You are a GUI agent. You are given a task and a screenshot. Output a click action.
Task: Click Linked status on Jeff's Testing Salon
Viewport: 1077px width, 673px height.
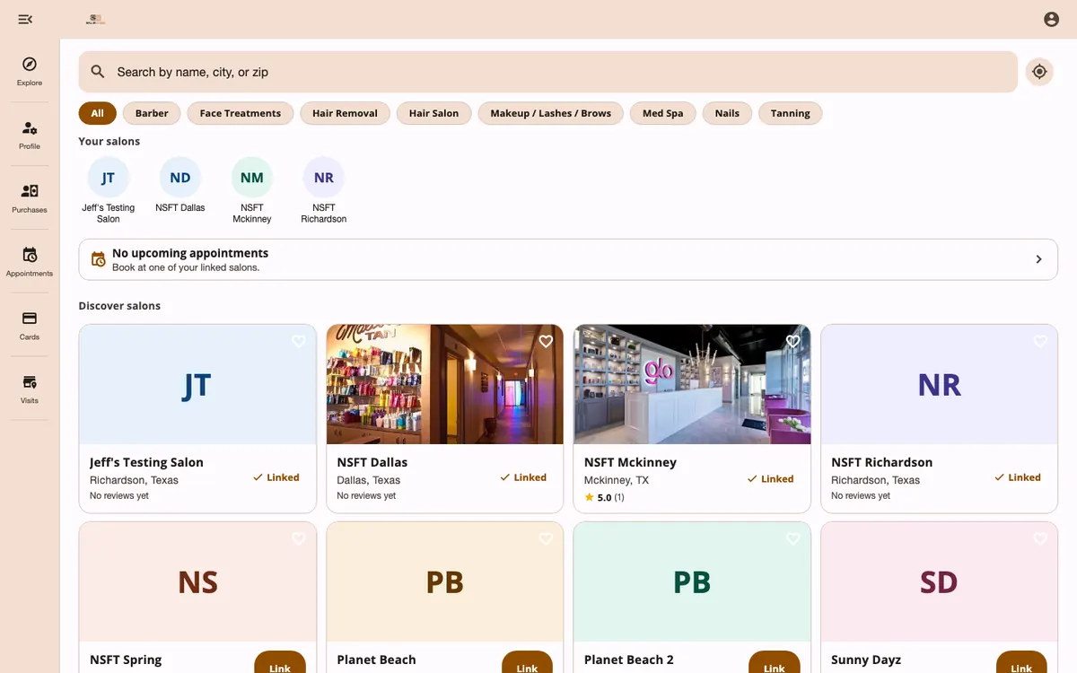coord(276,477)
